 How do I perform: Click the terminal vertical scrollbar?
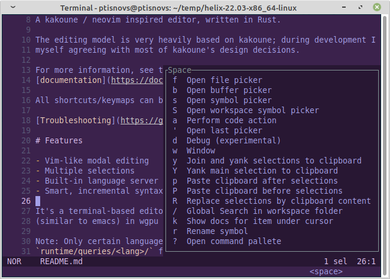(385, 145)
